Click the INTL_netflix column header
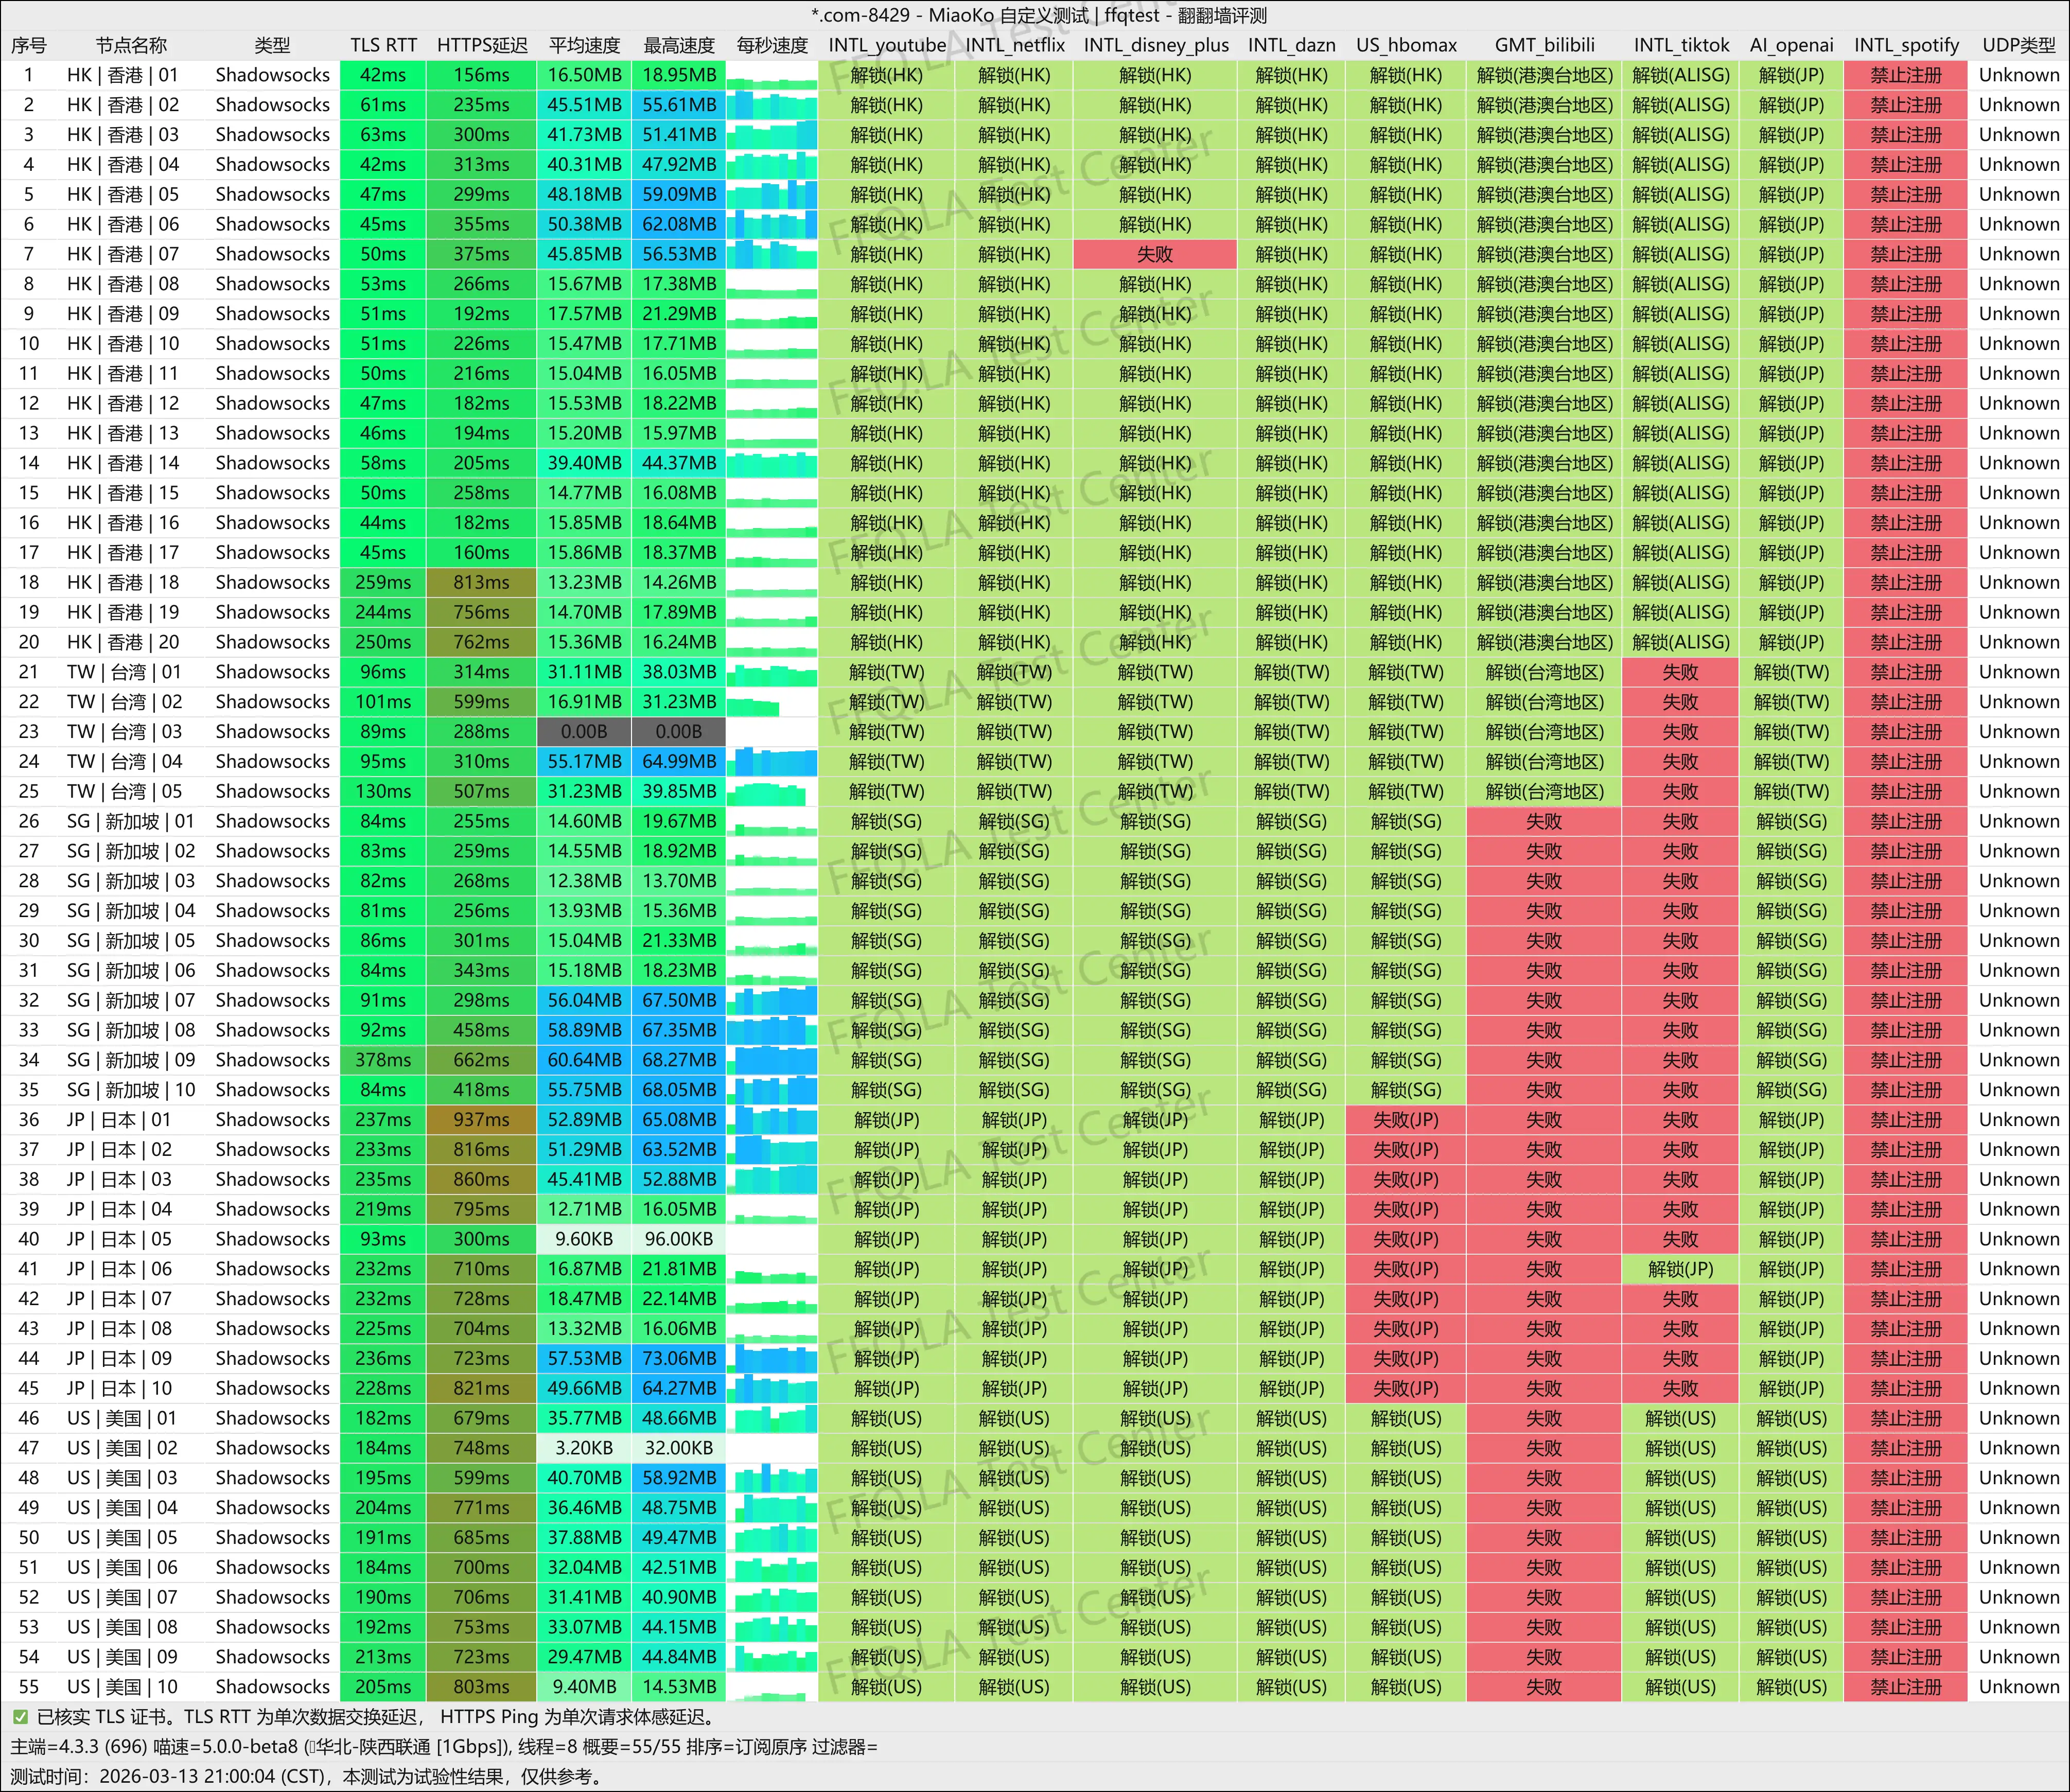Screen dimensions: 2070x1792 click(1014, 45)
